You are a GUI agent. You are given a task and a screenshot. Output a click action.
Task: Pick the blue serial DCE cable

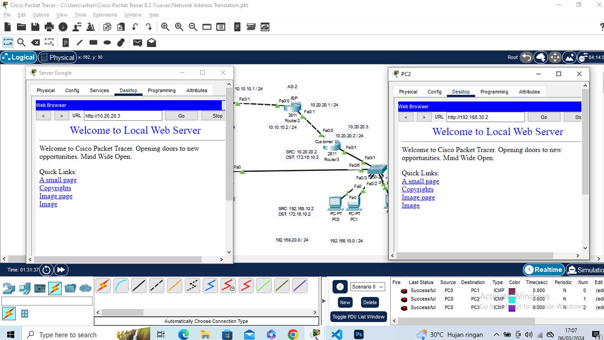point(210,285)
